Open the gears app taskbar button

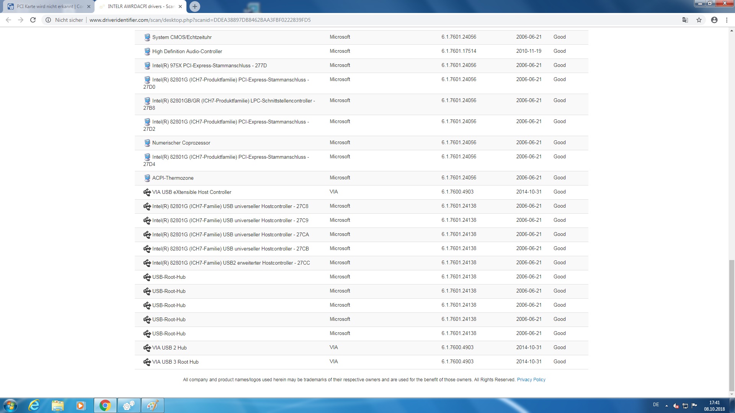click(x=129, y=405)
